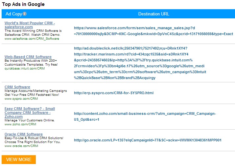Click the Ad Copy column header

[x=13, y=14]
